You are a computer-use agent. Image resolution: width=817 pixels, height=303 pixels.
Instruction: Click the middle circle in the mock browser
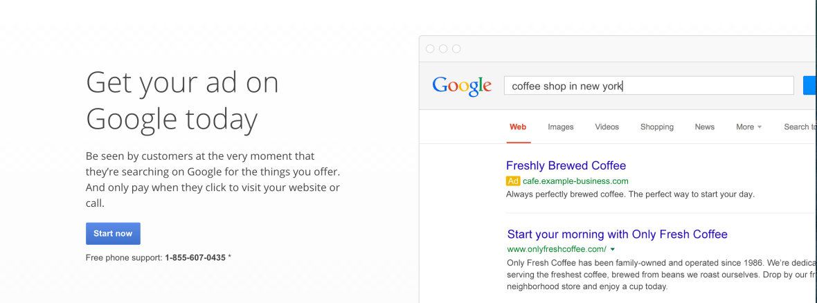tap(443, 48)
